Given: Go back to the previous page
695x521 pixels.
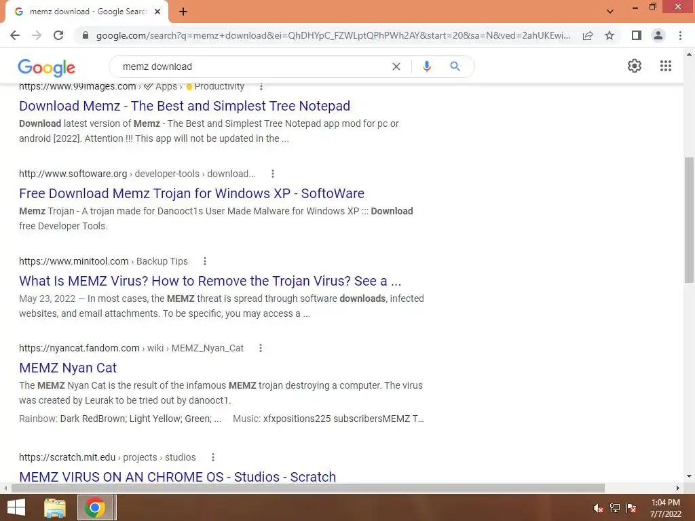Looking at the screenshot, I should click(15, 35).
